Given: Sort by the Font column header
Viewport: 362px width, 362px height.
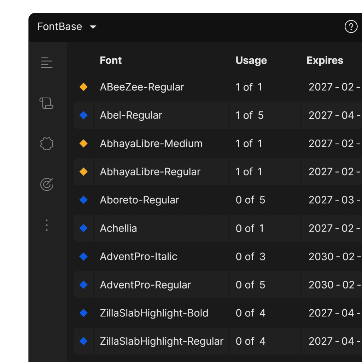Looking at the screenshot, I should 111,60.
